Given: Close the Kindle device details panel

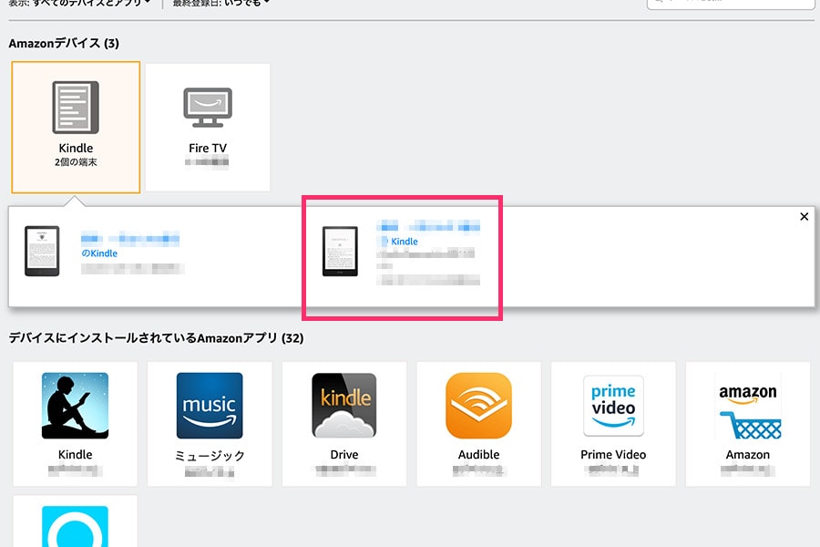Looking at the screenshot, I should (x=805, y=216).
